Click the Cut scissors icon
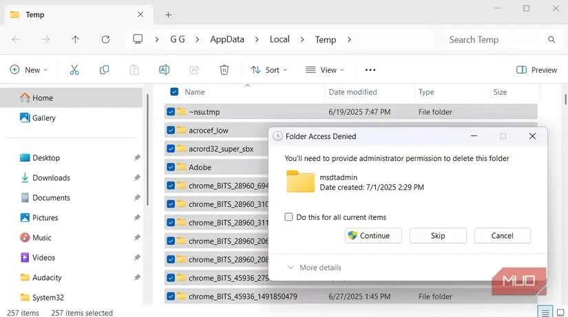568x317 pixels. (74, 70)
